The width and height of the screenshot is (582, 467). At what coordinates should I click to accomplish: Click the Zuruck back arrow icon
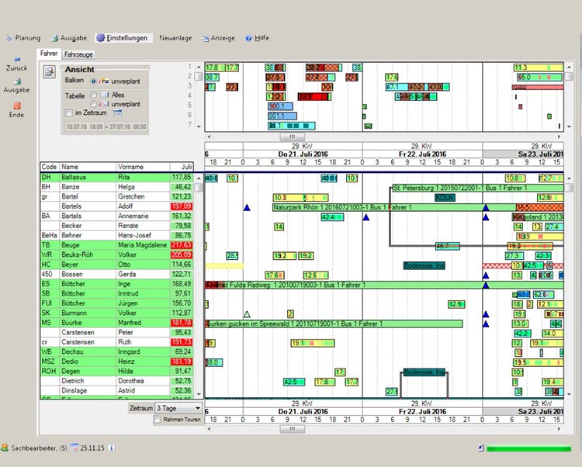pyautogui.click(x=17, y=60)
